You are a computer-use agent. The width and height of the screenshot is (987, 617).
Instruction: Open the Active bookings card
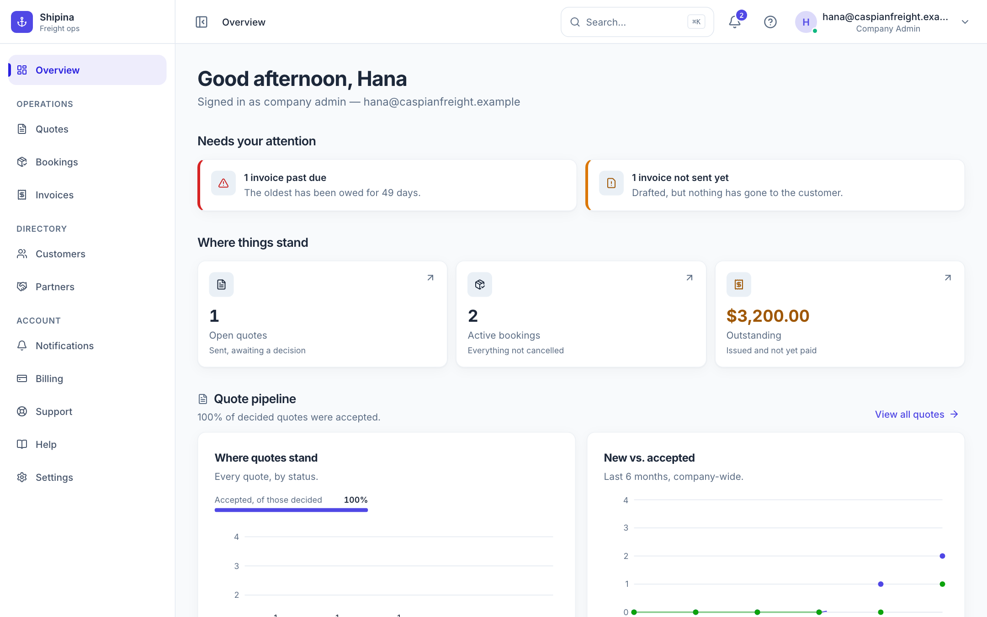click(x=581, y=314)
